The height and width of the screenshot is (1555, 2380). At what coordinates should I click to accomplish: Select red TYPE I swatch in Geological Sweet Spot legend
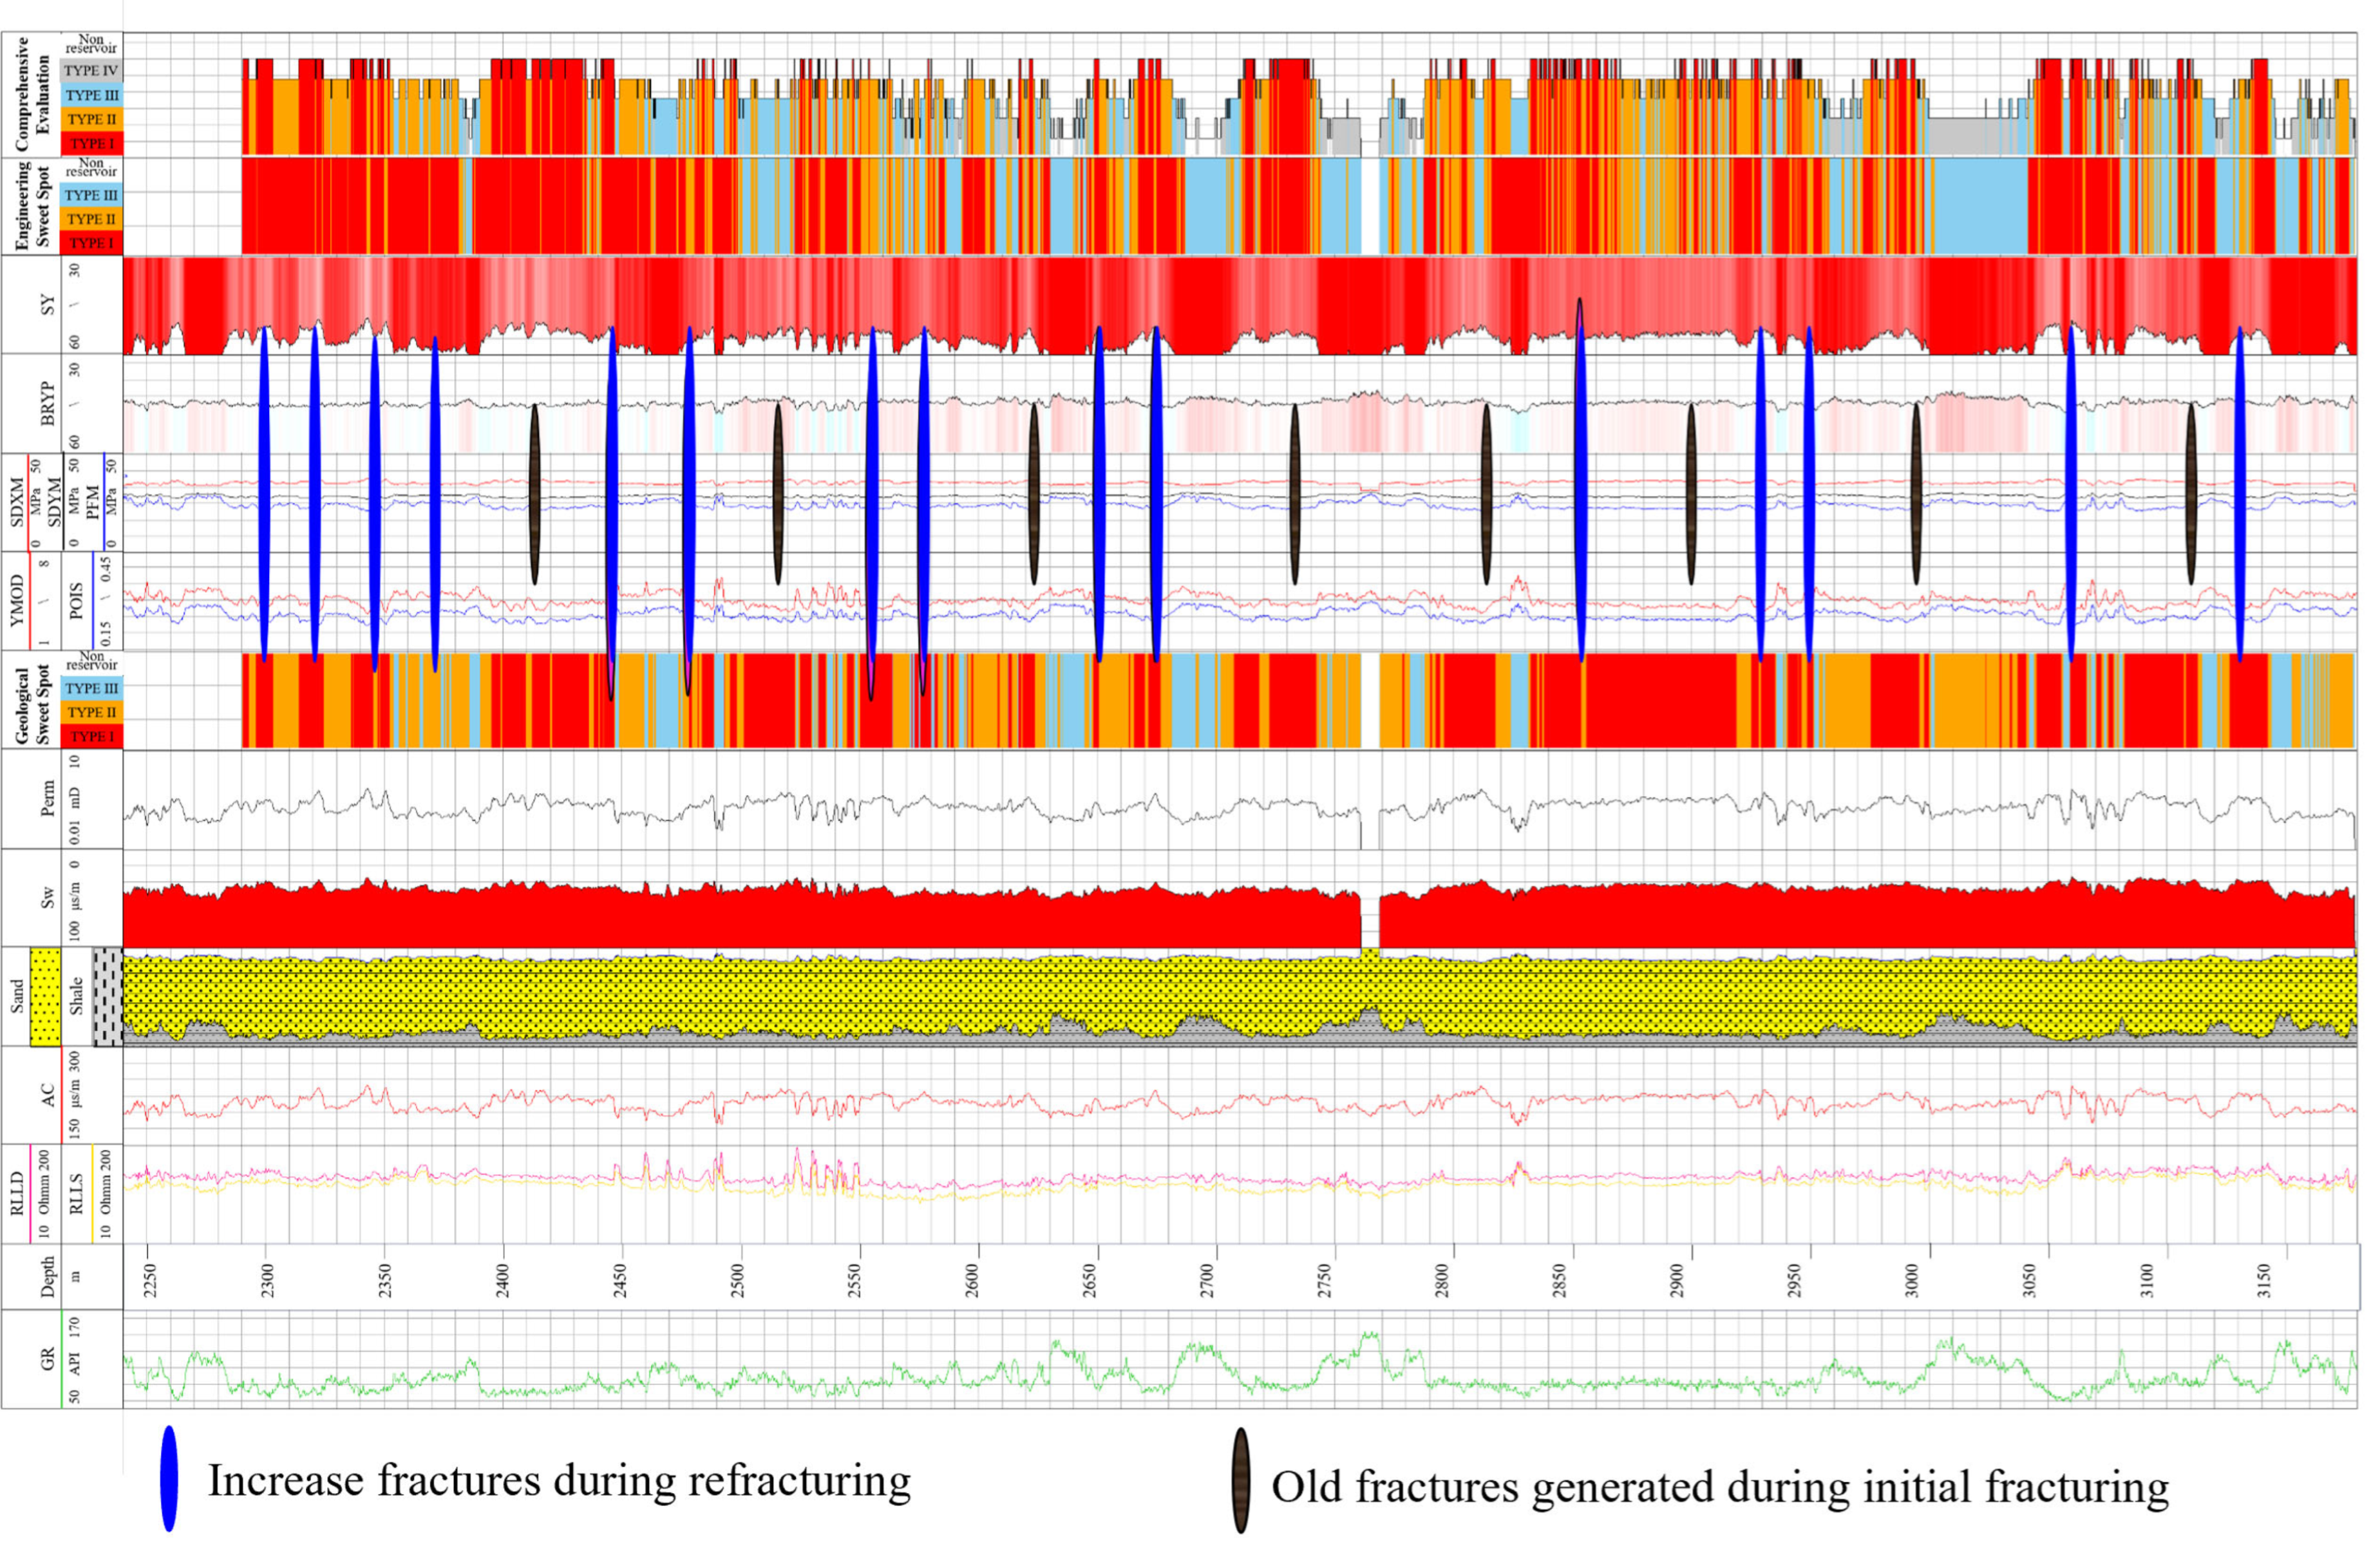(91, 737)
